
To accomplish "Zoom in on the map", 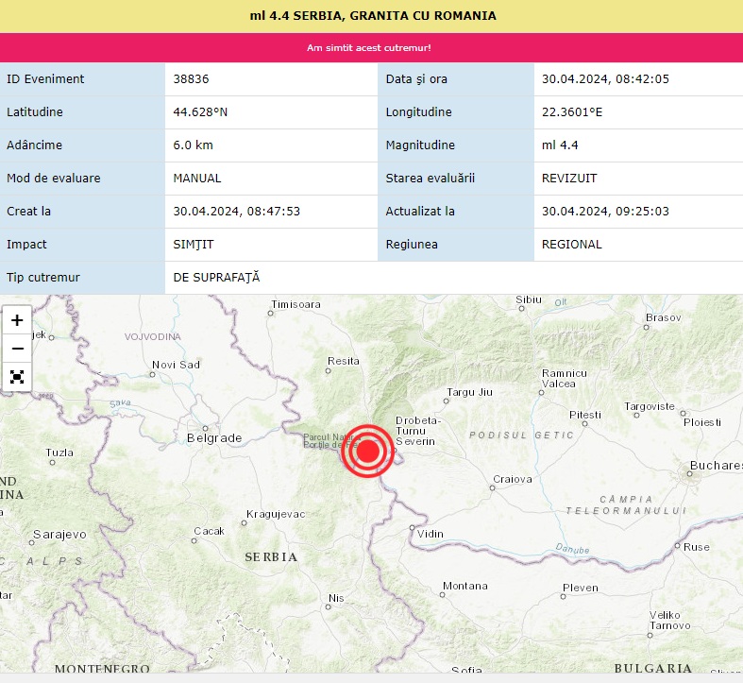I will point(17,320).
